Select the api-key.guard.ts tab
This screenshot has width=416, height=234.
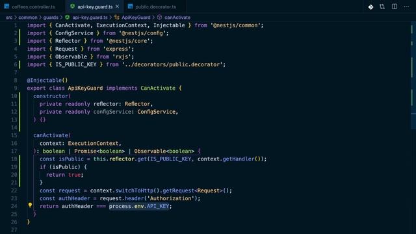(95, 6)
